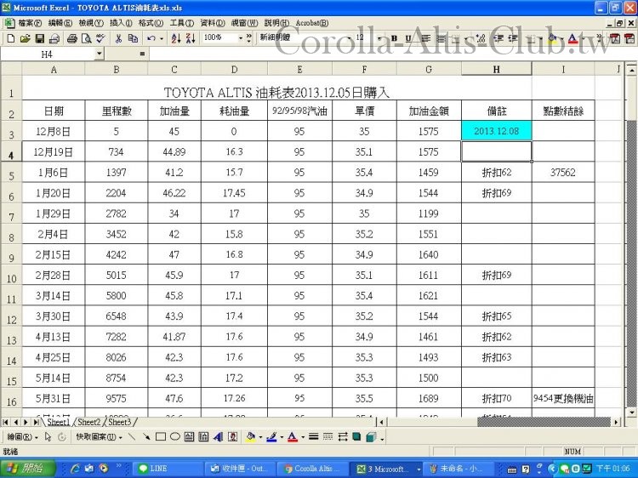Image resolution: width=638 pixels, height=478 pixels.
Task: Sort descending Z to A
Action: tap(191, 38)
